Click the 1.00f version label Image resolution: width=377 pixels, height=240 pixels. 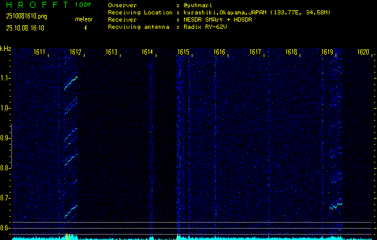click(x=84, y=5)
